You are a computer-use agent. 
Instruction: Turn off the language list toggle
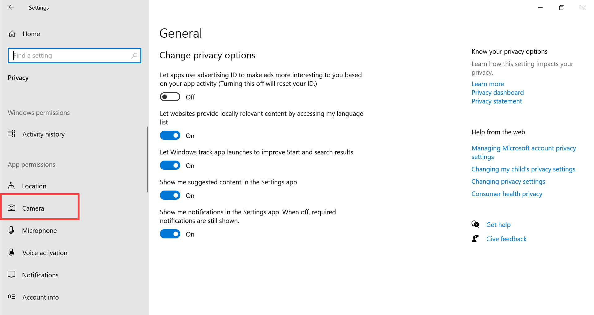pyautogui.click(x=170, y=135)
